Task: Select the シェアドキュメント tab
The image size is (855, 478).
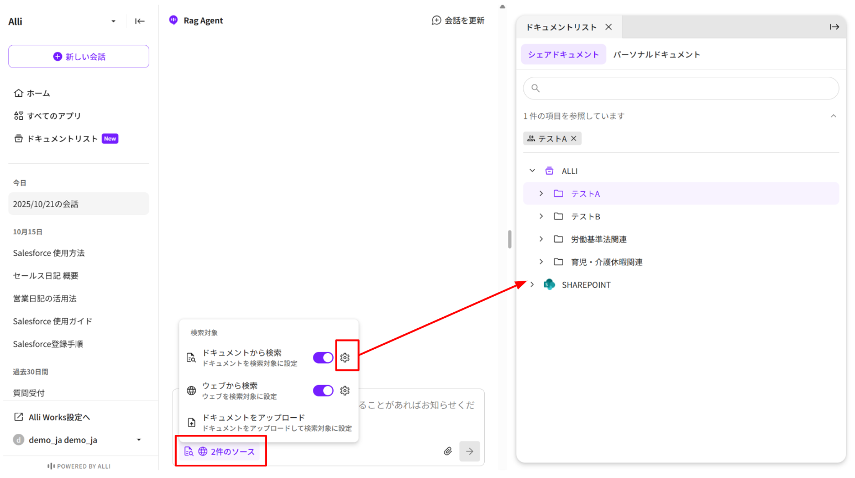Action: click(x=563, y=55)
